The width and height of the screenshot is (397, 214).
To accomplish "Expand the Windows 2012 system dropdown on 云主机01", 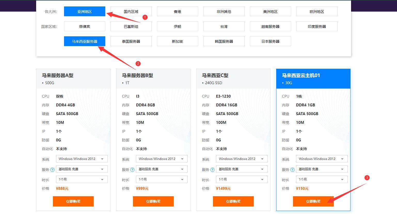I will (x=321, y=159).
